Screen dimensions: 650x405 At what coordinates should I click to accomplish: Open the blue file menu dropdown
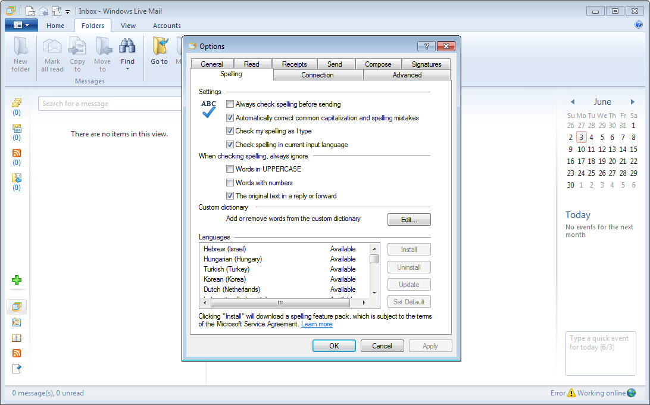pos(21,25)
